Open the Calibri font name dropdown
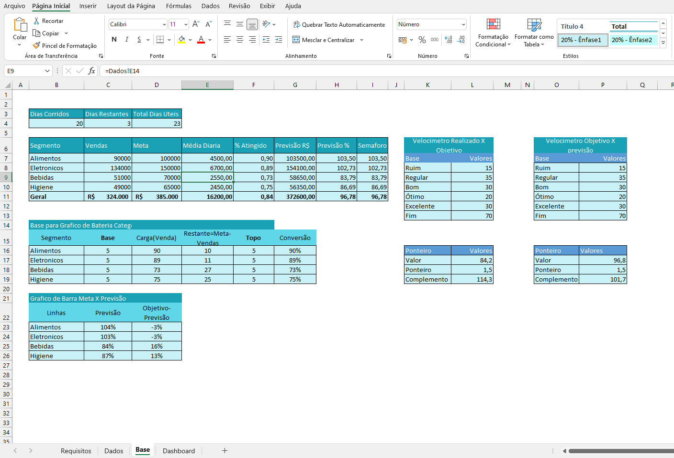674x458 pixels. pos(164,24)
